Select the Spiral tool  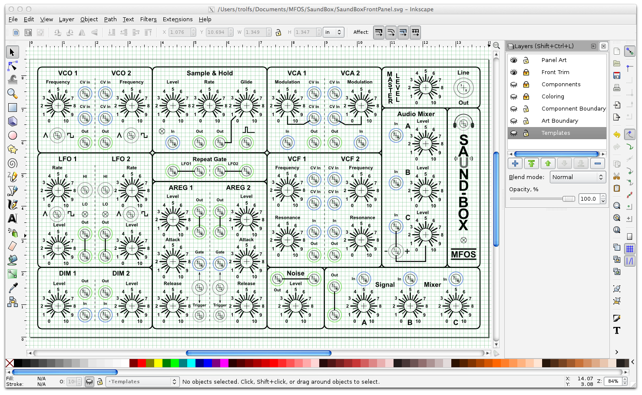pos(12,163)
